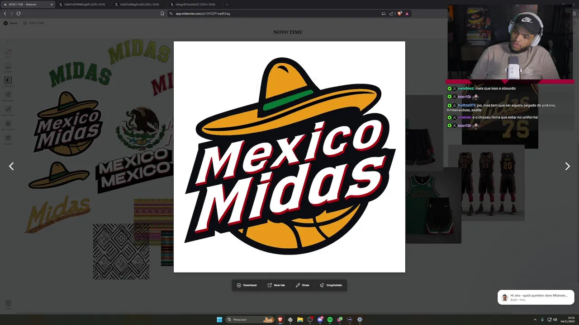Select the green MIDAS arched text image

(80, 74)
